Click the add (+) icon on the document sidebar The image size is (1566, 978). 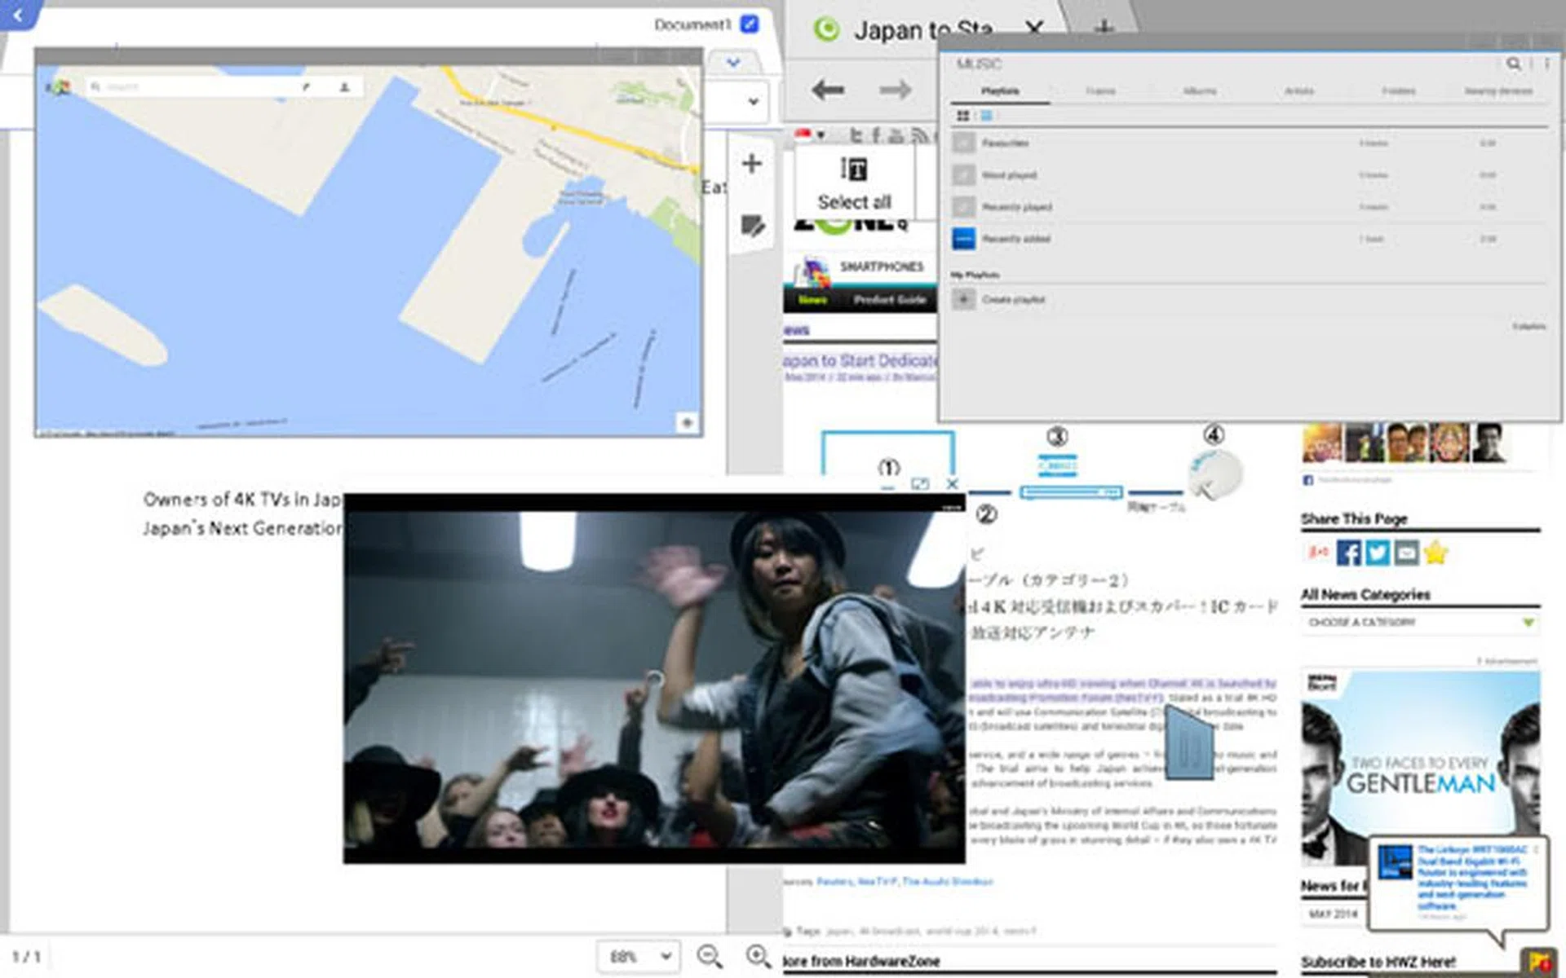click(751, 163)
